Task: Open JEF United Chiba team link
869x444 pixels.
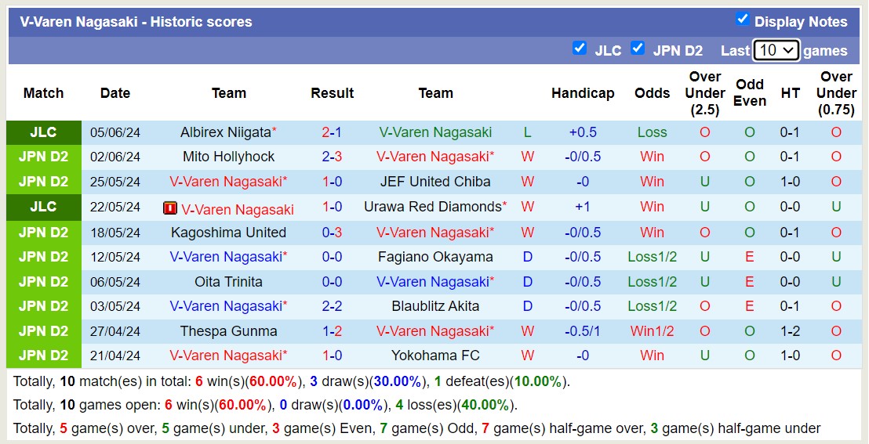Action: pos(435,182)
